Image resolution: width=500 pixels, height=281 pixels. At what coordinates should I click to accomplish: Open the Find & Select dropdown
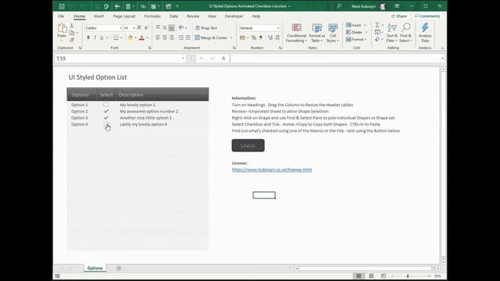[405, 33]
